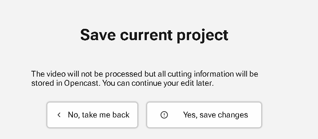The height and width of the screenshot is (139, 318).
Task: Click the description text about cutting information
Action: pos(145,78)
